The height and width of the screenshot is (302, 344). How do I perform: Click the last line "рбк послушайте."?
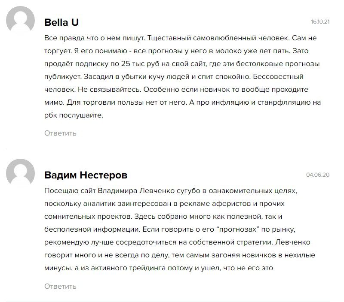(x=74, y=115)
